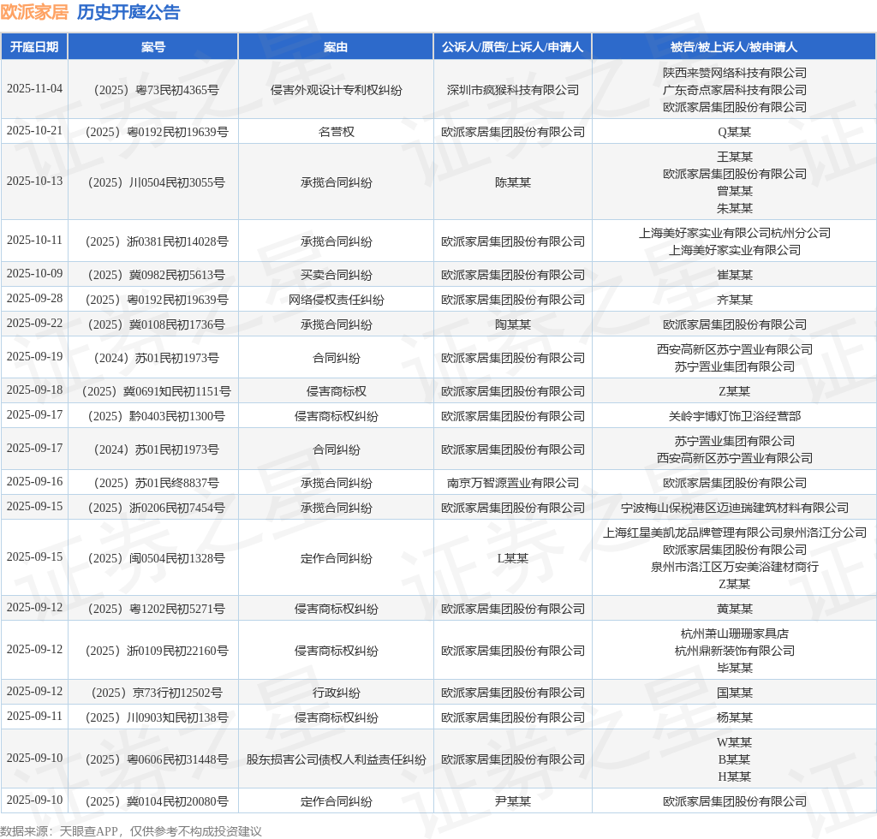Click the 名誉权 cause cell

336,132
